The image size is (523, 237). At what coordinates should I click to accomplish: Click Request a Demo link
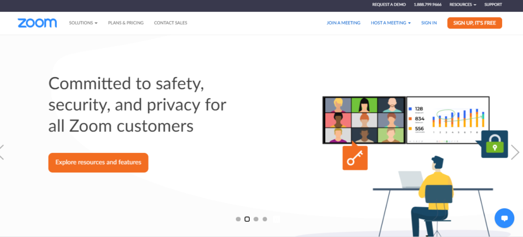[389, 5]
